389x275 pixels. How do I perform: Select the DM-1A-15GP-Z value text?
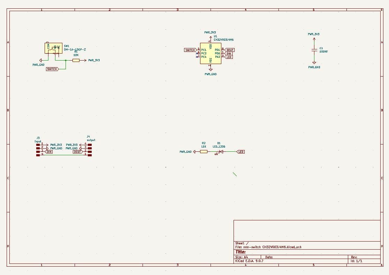coord(75,49)
